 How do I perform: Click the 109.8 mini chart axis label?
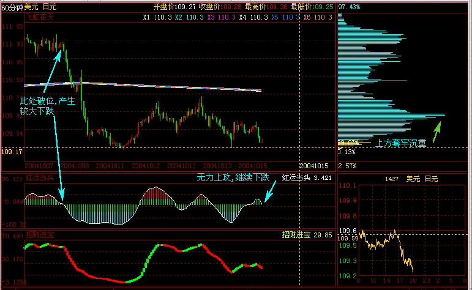[348, 216]
